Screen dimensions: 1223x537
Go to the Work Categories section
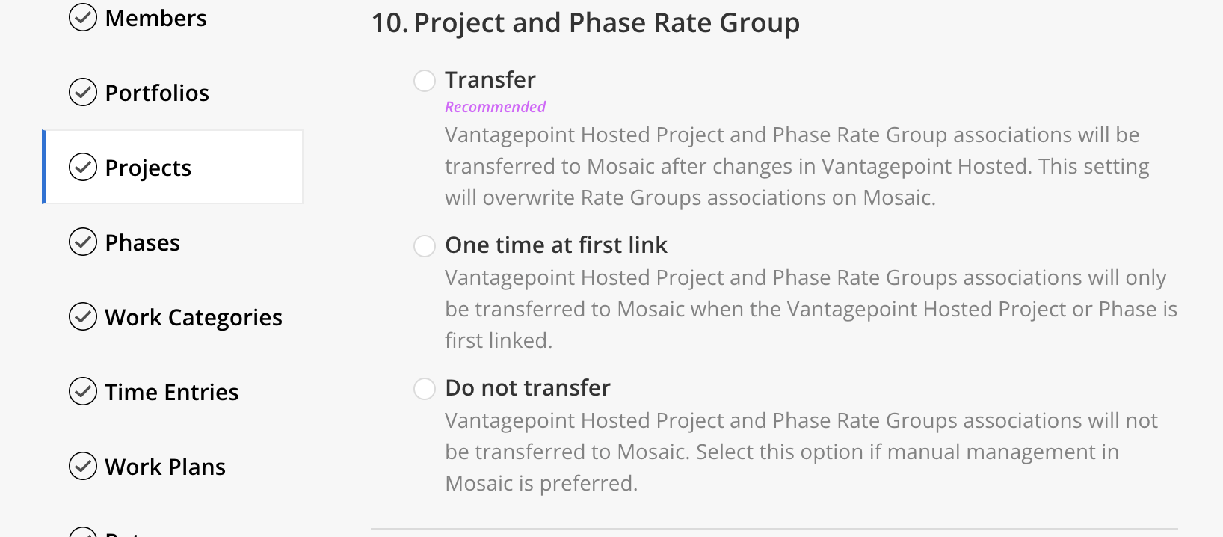(194, 317)
